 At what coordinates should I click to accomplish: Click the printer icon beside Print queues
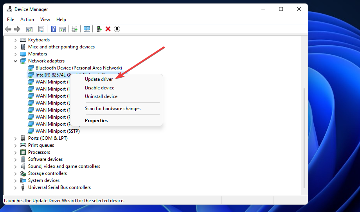tap(23, 145)
